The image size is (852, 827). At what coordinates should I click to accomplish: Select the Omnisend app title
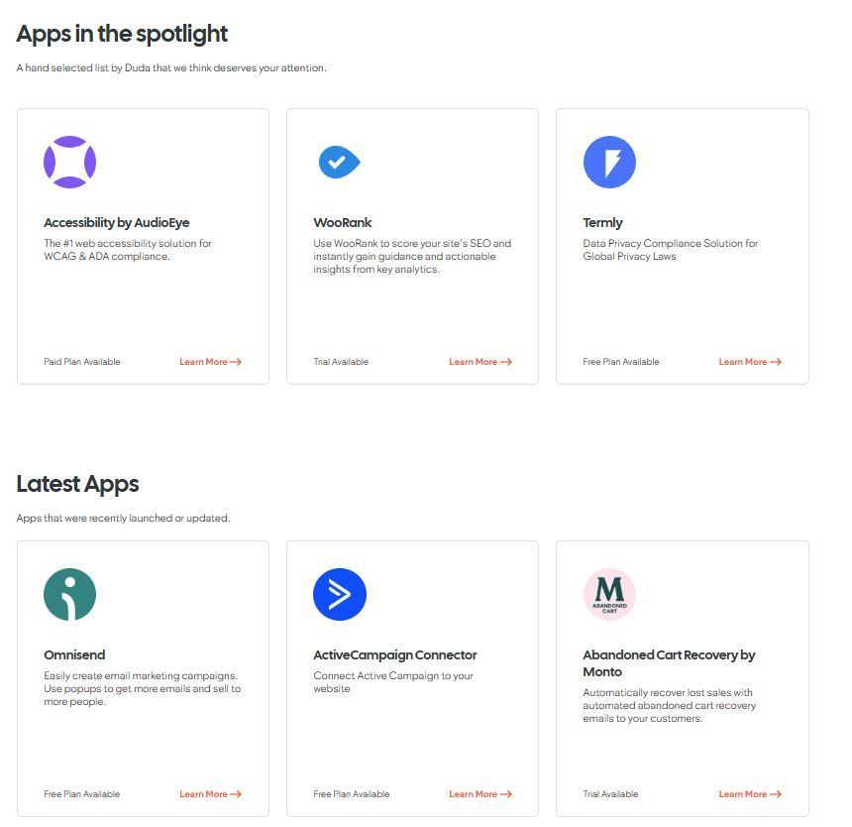74,654
